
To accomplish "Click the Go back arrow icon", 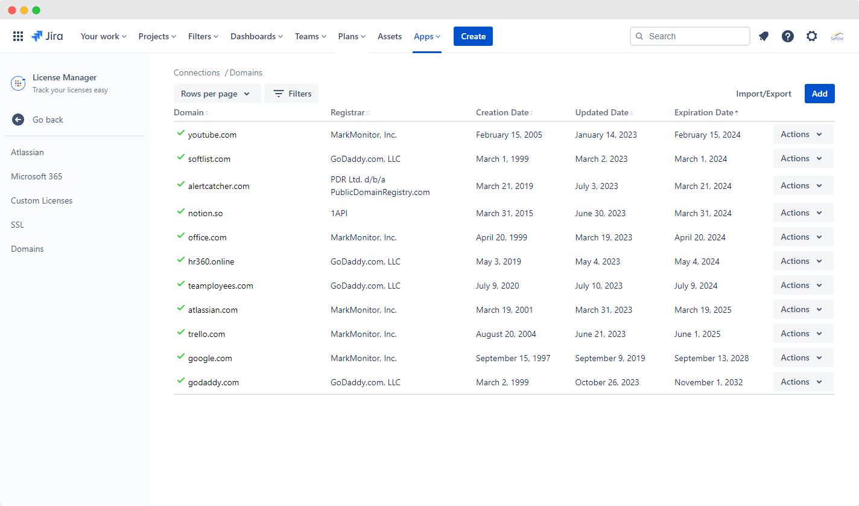I will 18,120.
